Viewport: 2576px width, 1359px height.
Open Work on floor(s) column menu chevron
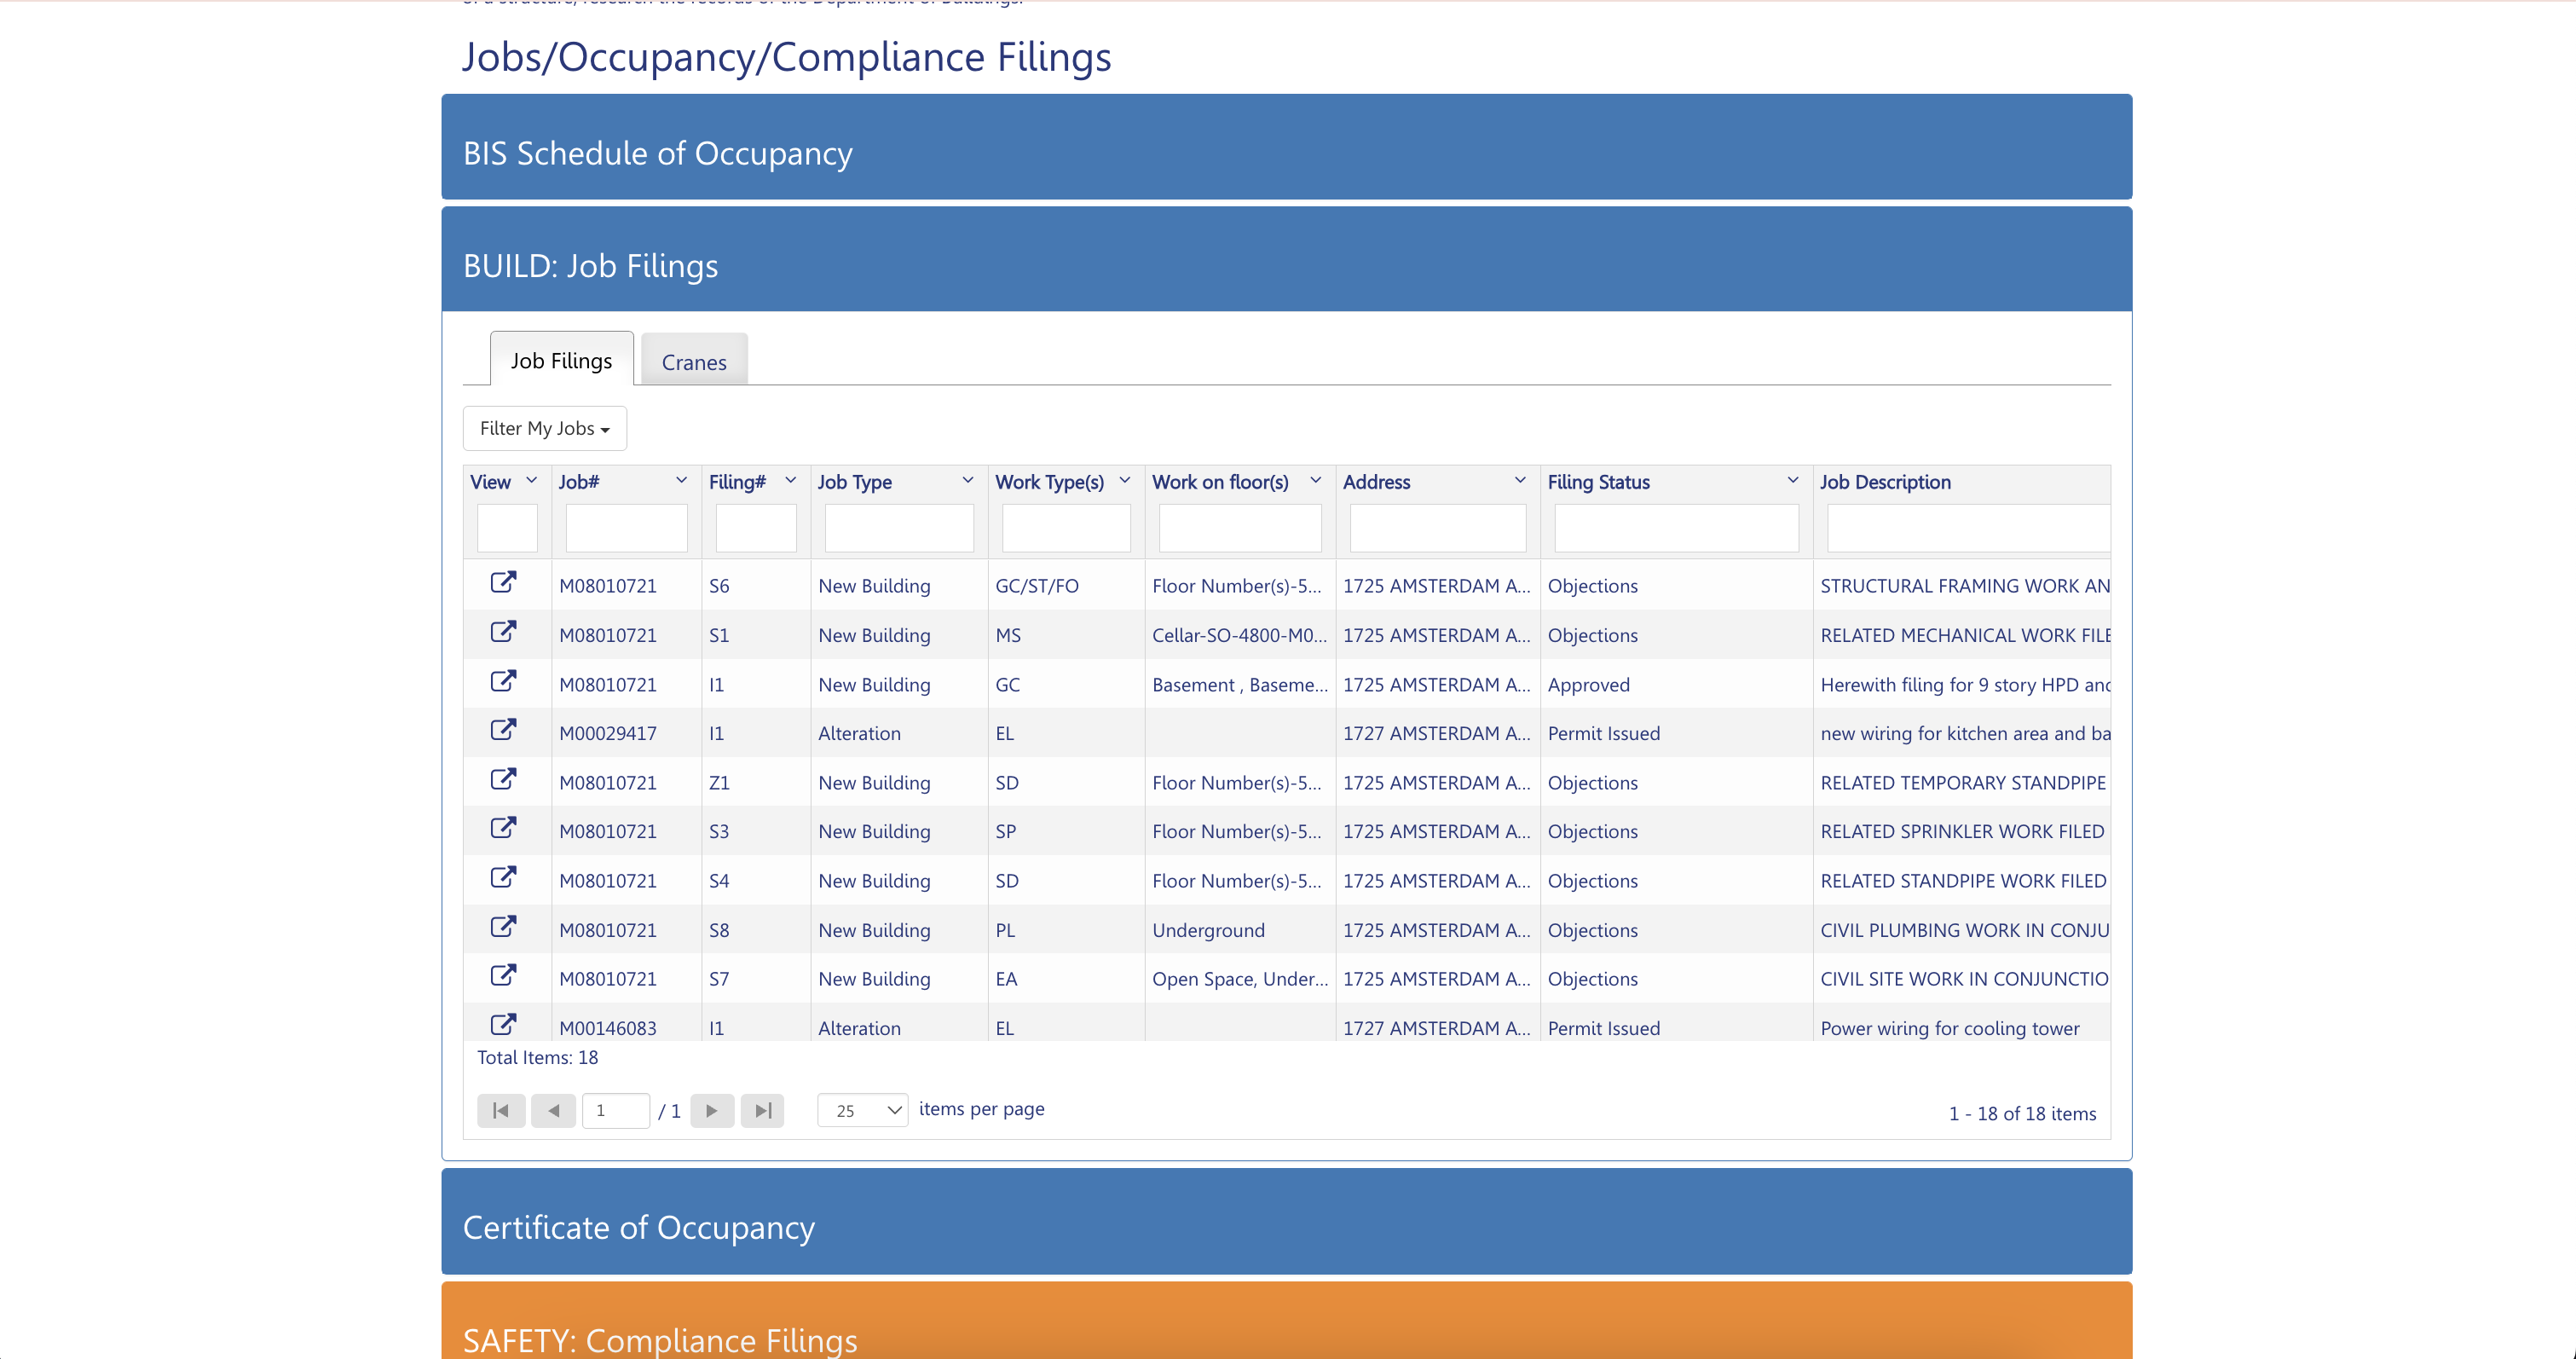tap(1316, 481)
